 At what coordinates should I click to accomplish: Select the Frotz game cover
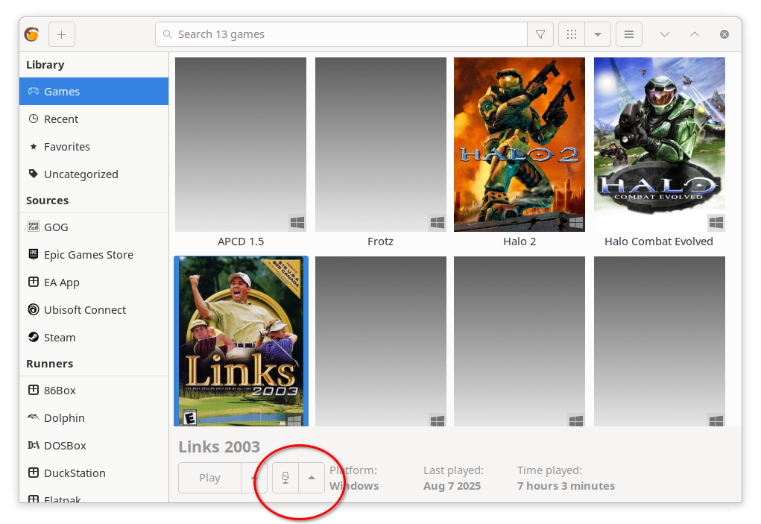click(380, 145)
